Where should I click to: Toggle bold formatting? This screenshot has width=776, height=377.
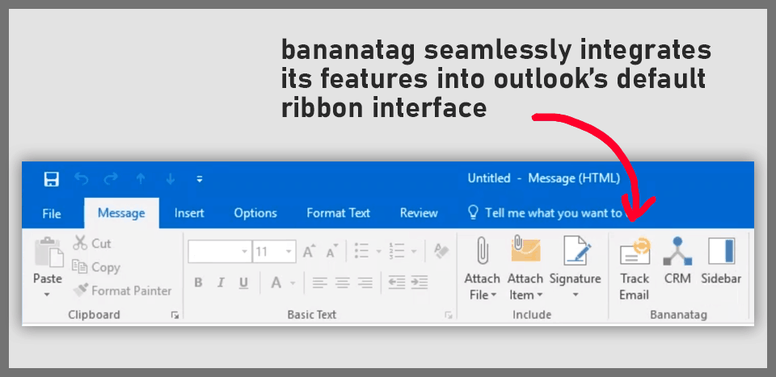click(x=198, y=283)
